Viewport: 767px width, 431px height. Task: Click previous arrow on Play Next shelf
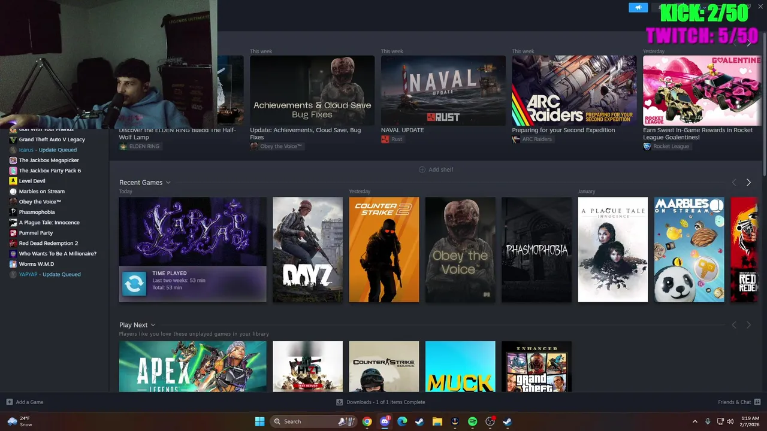734,325
